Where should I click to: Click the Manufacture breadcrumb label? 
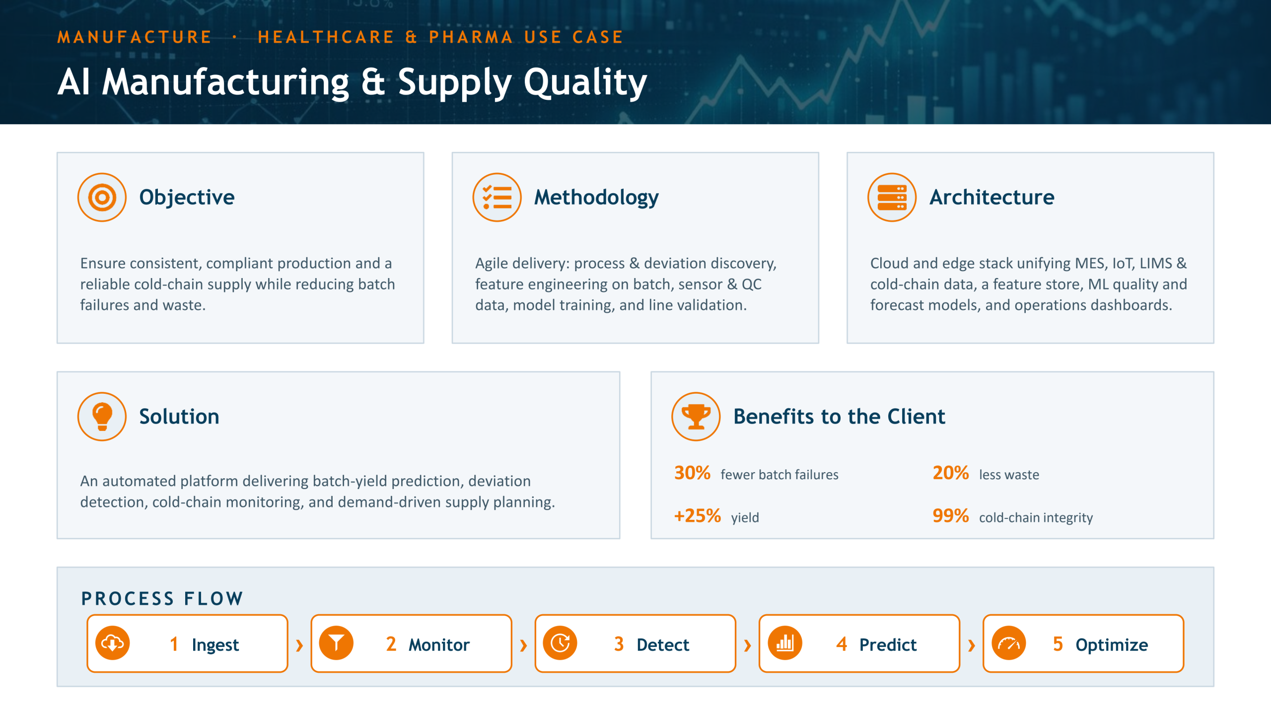coord(135,37)
